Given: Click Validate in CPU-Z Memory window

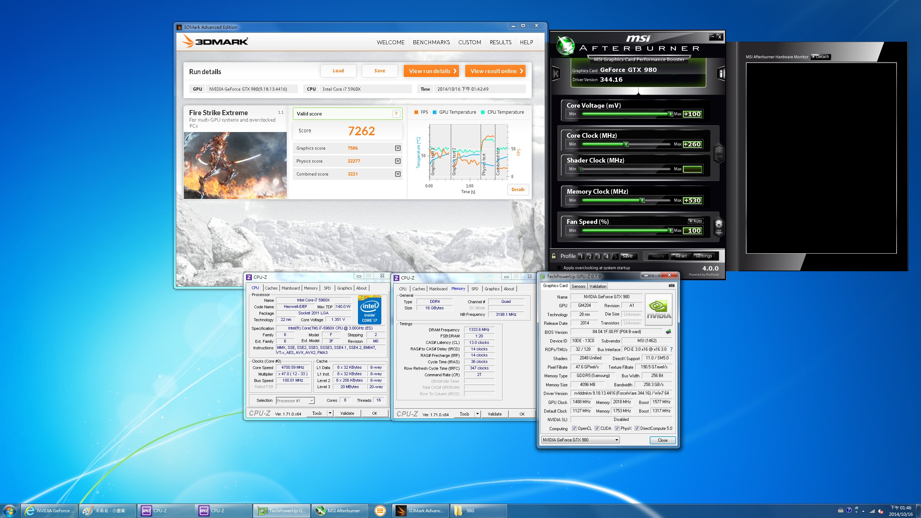Looking at the screenshot, I should pyautogui.click(x=495, y=414).
